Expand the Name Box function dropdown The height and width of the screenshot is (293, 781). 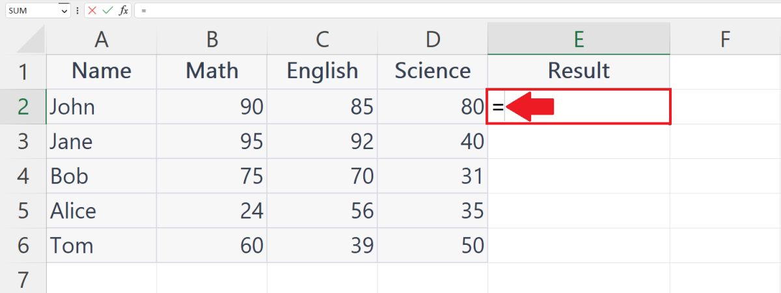[x=63, y=10]
